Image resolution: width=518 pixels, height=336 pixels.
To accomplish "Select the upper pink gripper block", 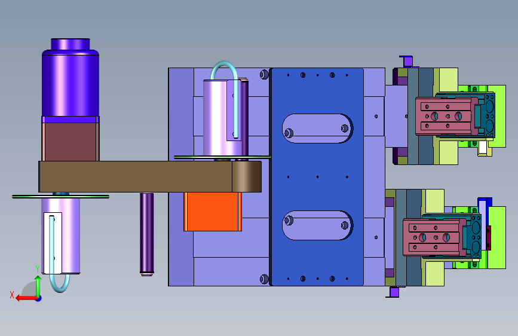I will pos(446,116).
